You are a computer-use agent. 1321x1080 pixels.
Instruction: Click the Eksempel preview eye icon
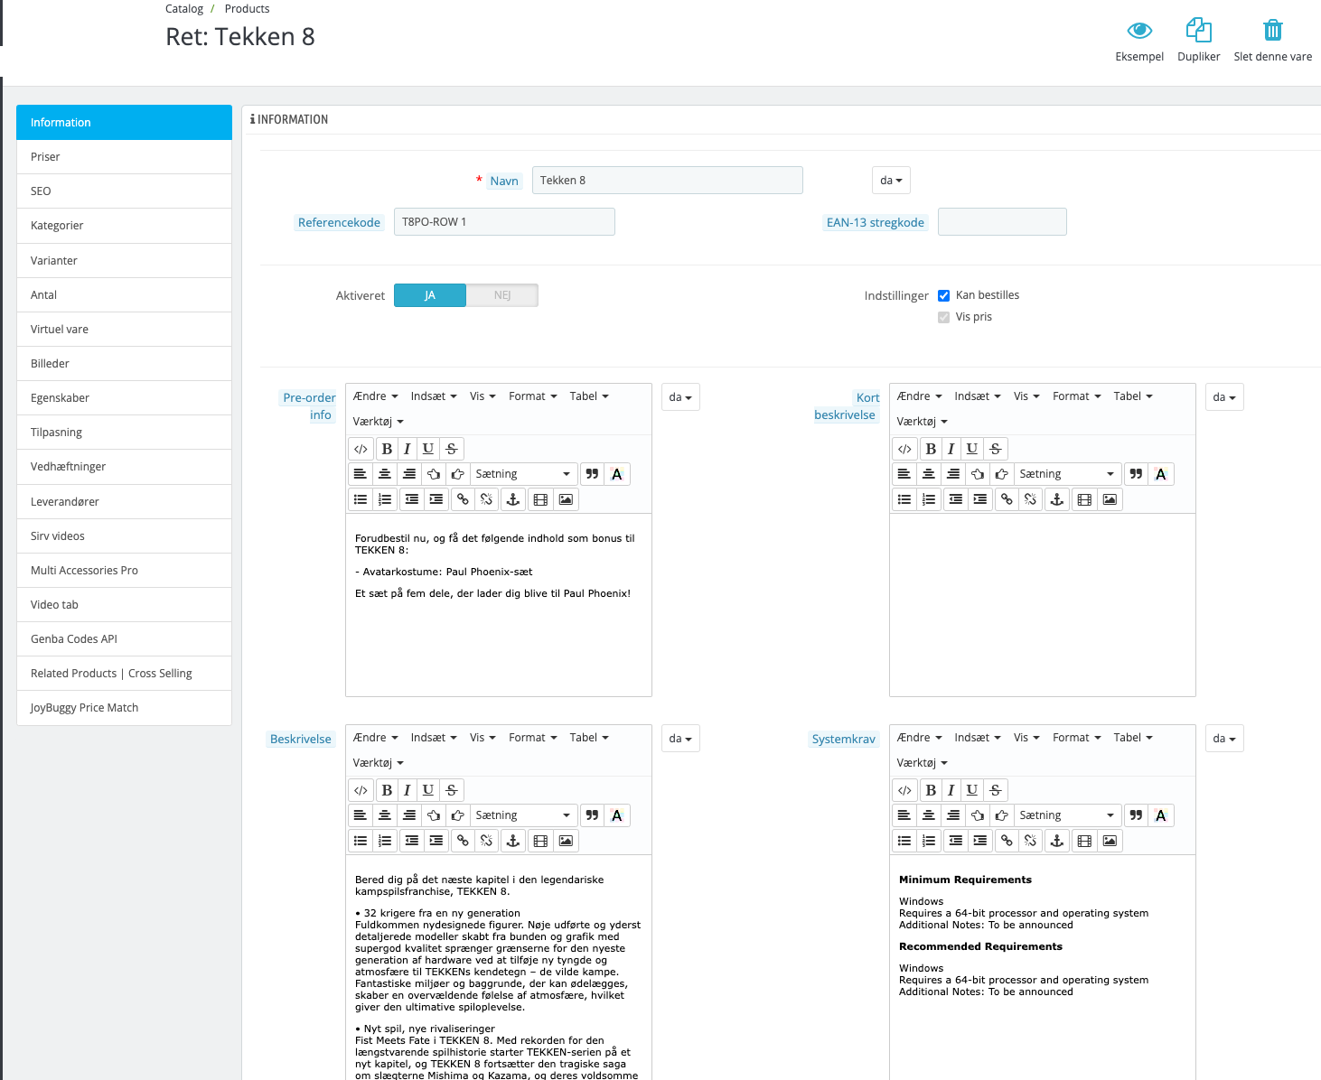click(1139, 31)
